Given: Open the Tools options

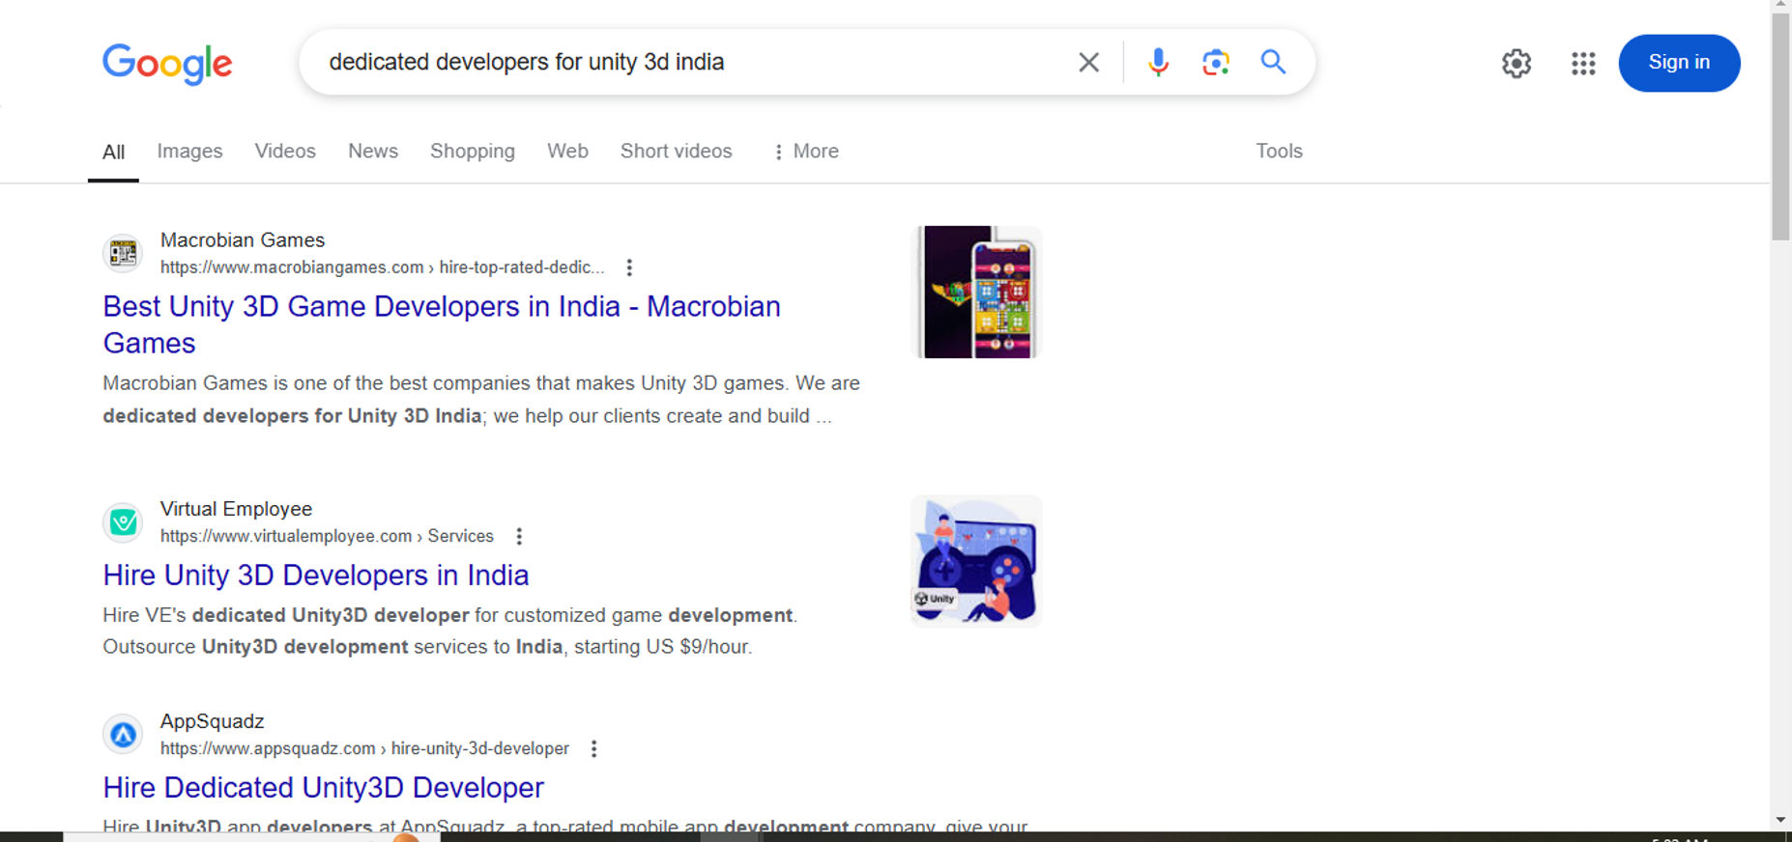Looking at the screenshot, I should click(1279, 152).
